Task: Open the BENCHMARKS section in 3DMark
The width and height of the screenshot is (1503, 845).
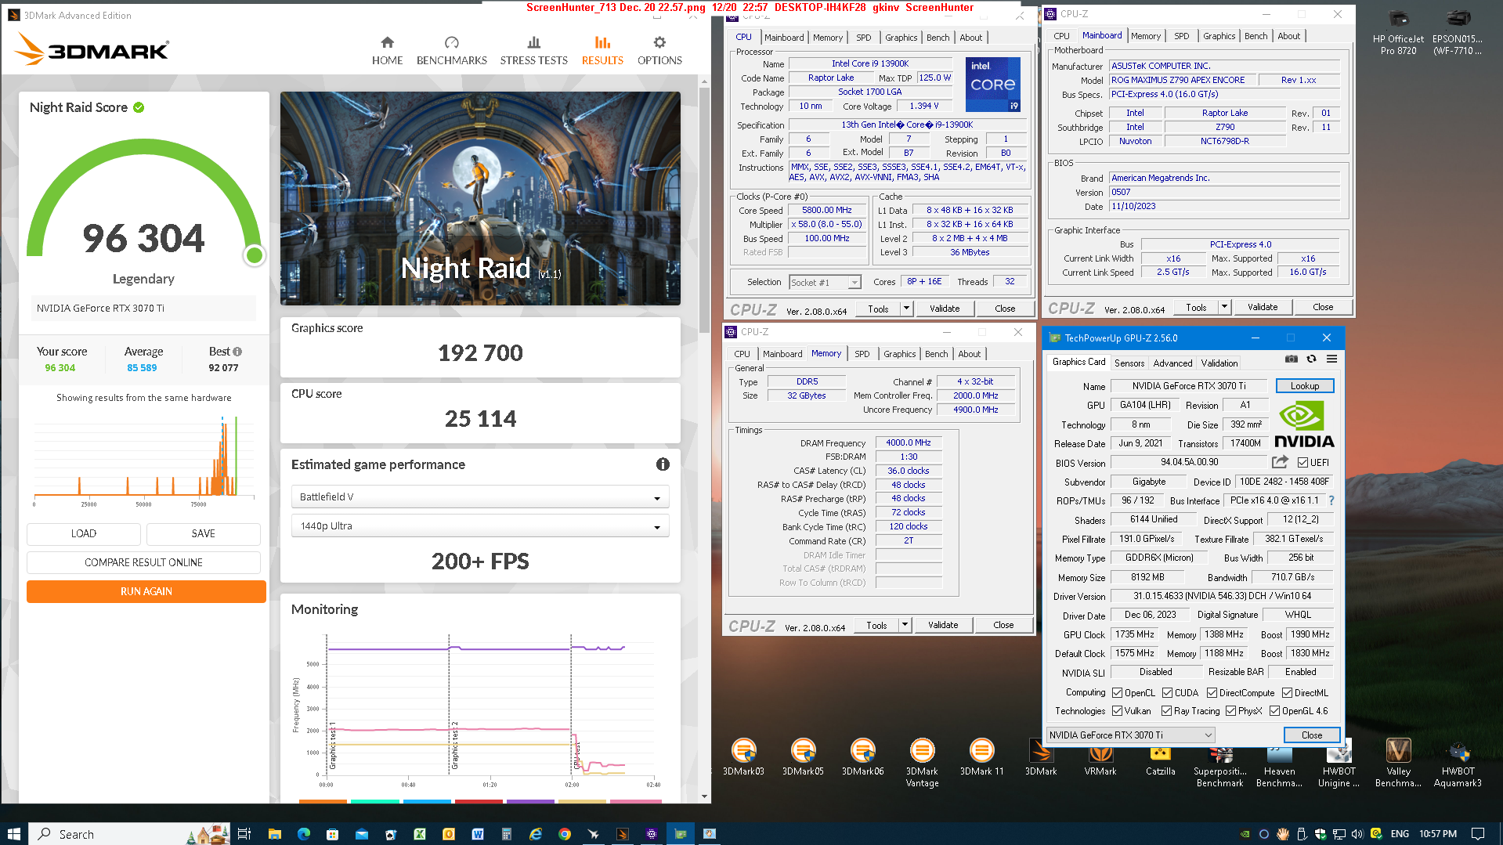Action: coord(451,51)
